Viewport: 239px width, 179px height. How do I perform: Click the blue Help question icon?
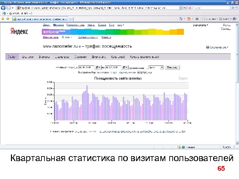(234, 19)
